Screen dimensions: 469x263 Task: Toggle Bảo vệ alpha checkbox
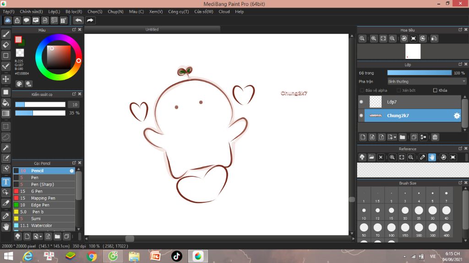click(362, 90)
